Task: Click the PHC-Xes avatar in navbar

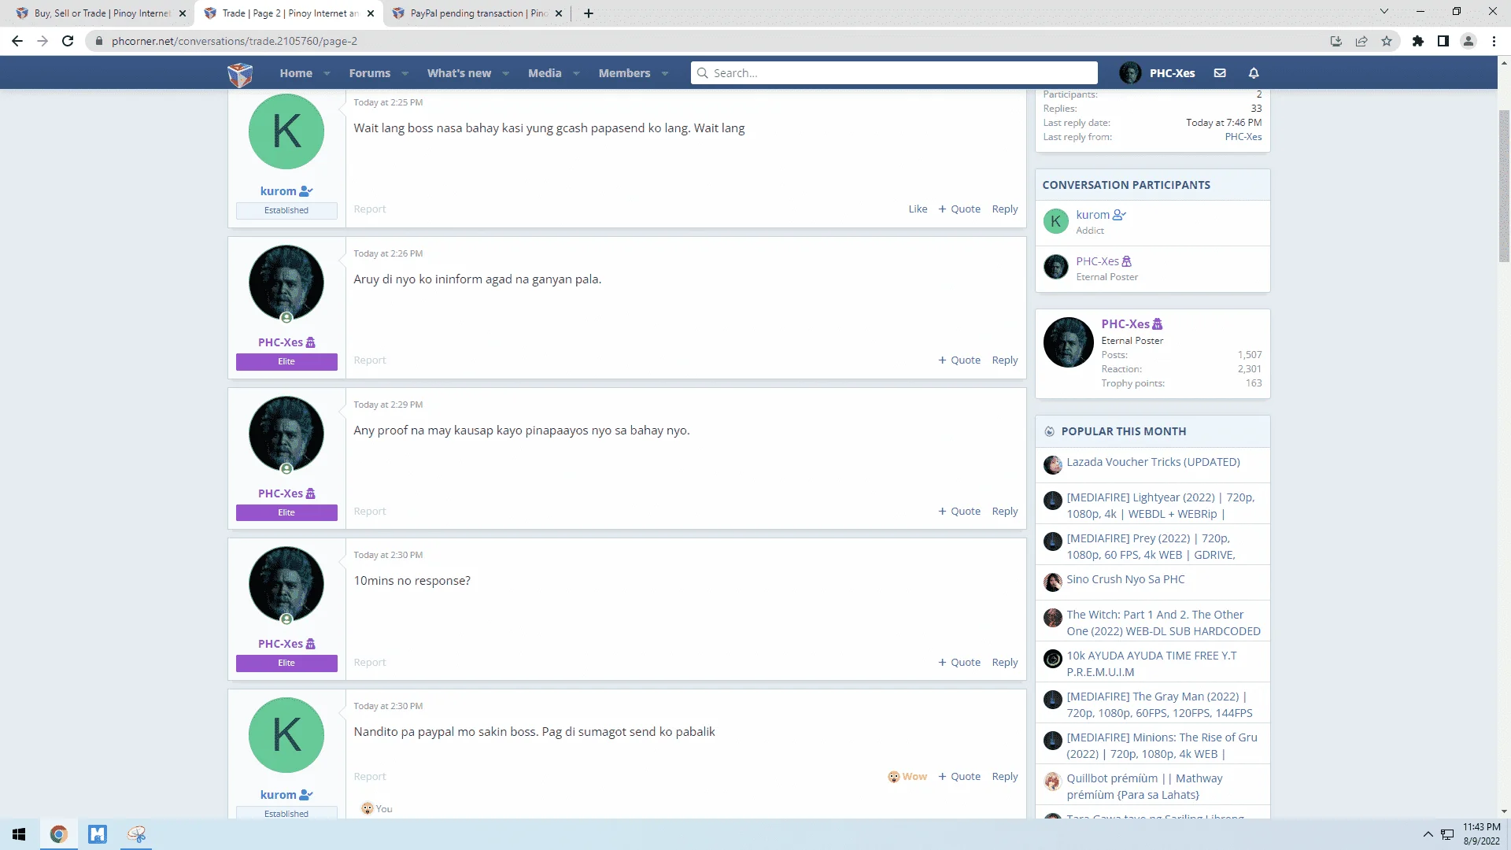Action: coord(1130,73)
